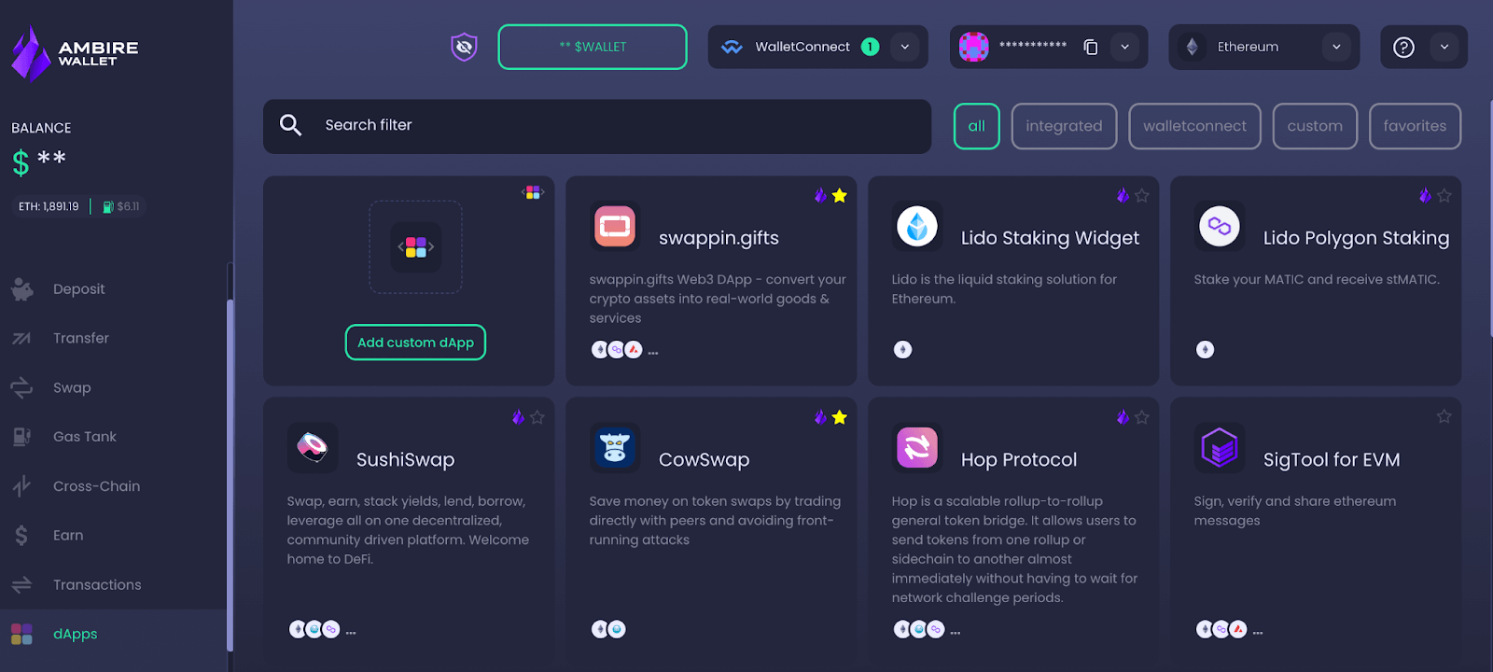Favorite SushiSwap with its star
Screen dimensions: 1493x672
(x=537, y=417)
